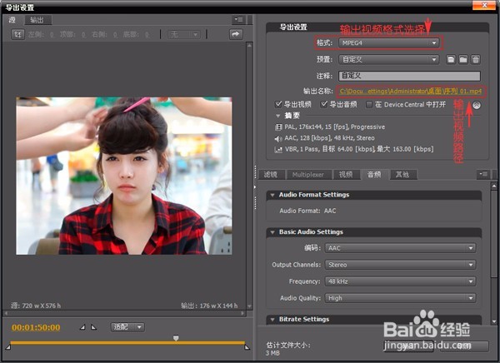This screenshot has width=500, height=363.
Task: Open the audio codec AAC dropdown
Action: click(401, 248)
